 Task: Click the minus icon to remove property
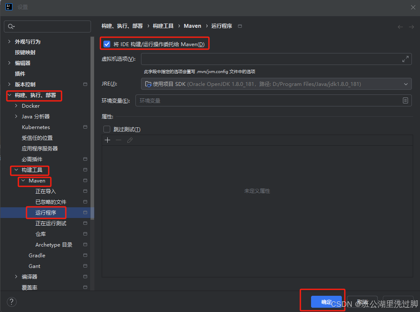click(119, 140)
